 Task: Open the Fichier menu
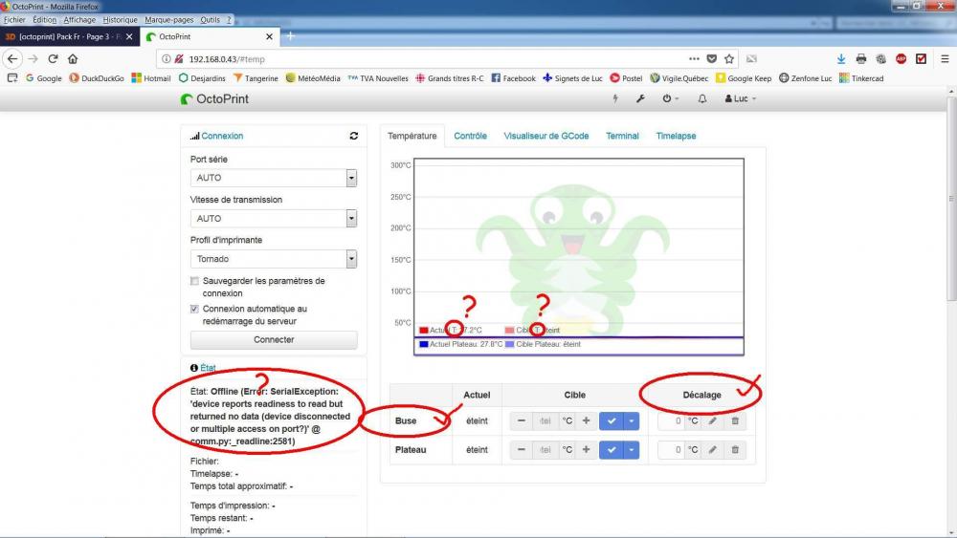pos(14,20)
